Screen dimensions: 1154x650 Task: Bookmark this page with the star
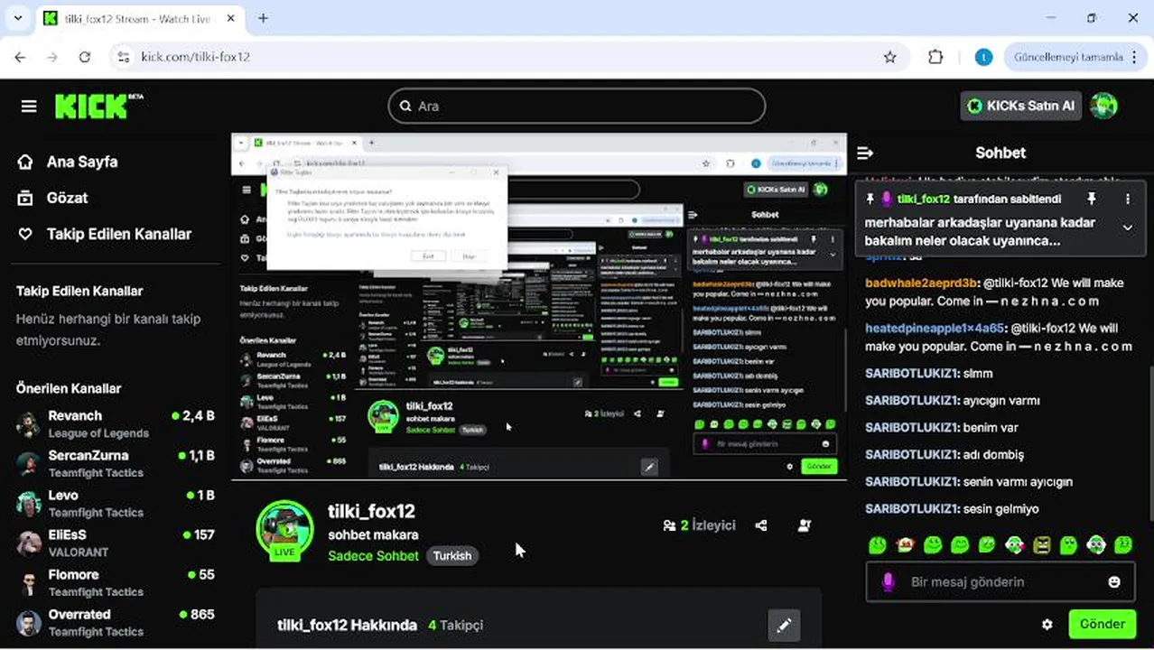pos(889,57)
